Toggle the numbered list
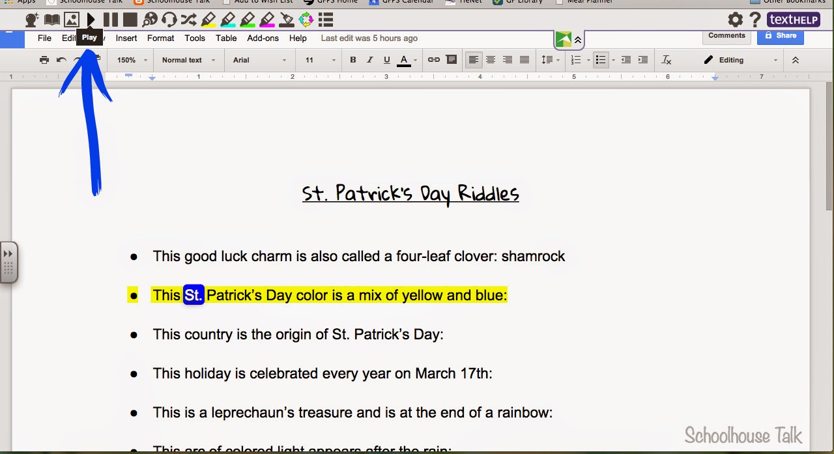 coord(576,60)
